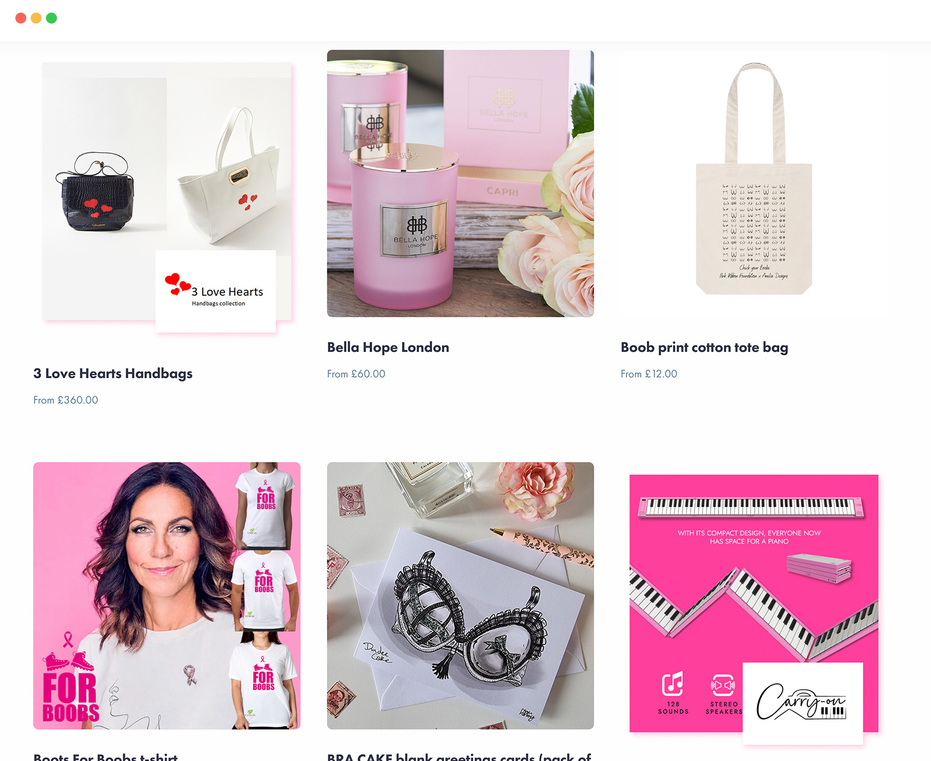This screenshot has height=761, width=931.
Task: Select the Boob print cotton tote bag title
Action: click(x=704, y=347)
